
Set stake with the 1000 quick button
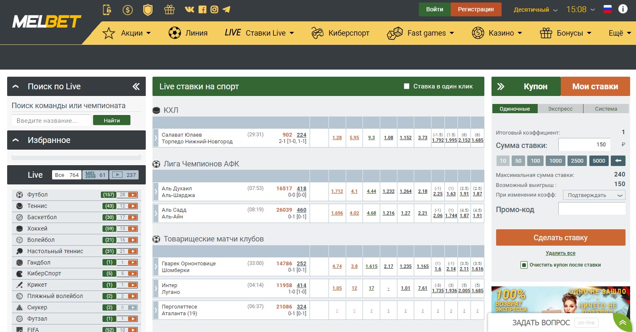pyautogui.click(x=555, y=161)
